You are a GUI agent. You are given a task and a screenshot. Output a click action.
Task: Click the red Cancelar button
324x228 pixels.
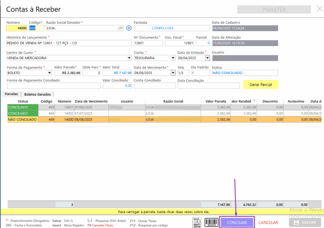pos(268,223)
